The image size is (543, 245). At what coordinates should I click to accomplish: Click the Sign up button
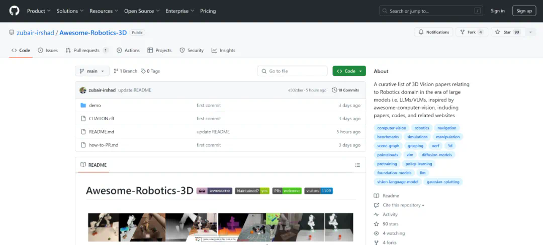click(524, 11)
